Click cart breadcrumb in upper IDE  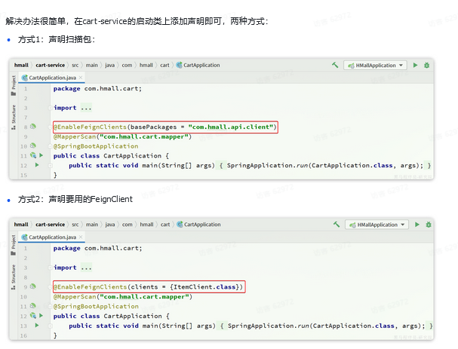164,65
